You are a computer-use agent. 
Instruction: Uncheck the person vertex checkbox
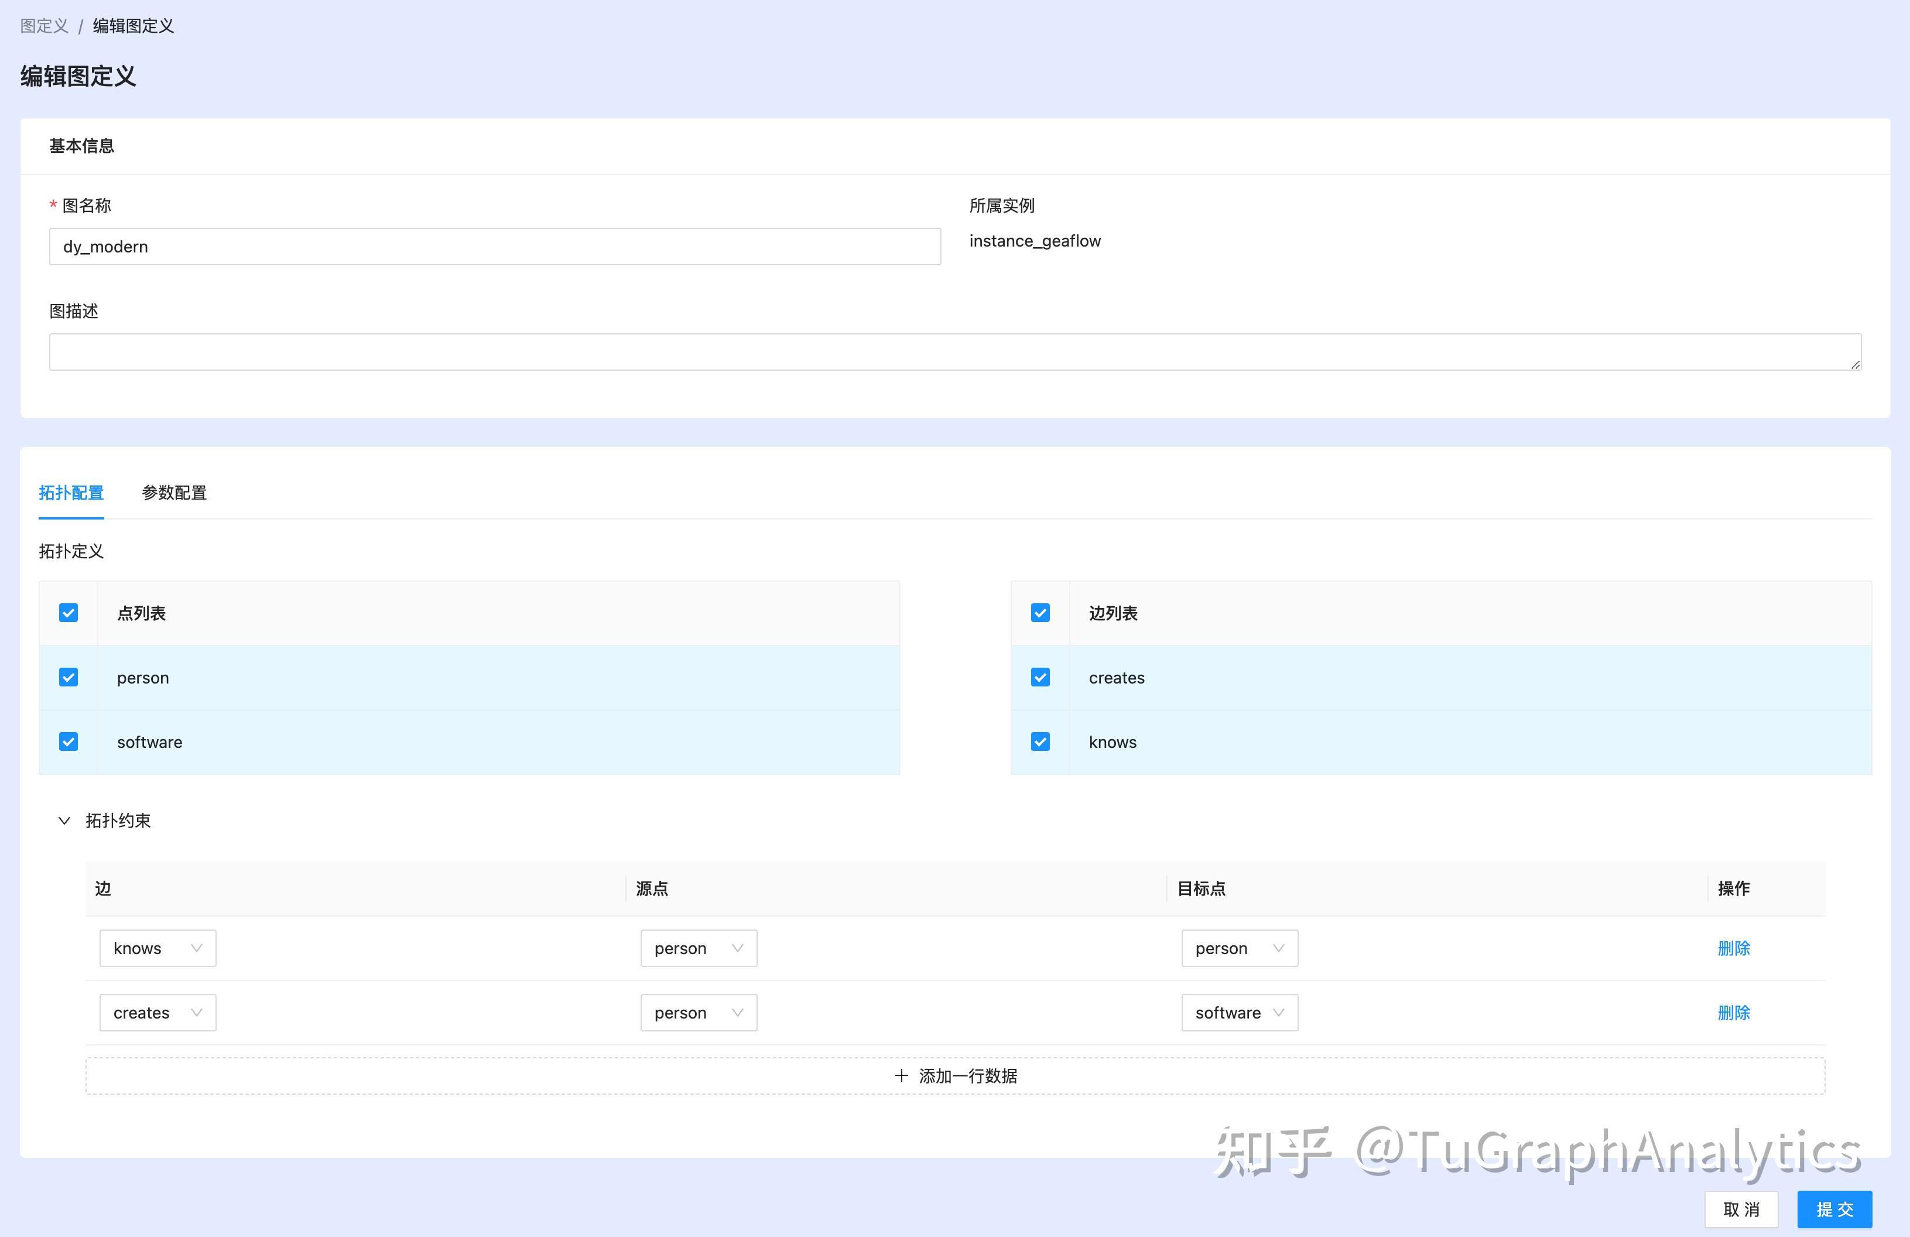point(69,678)
